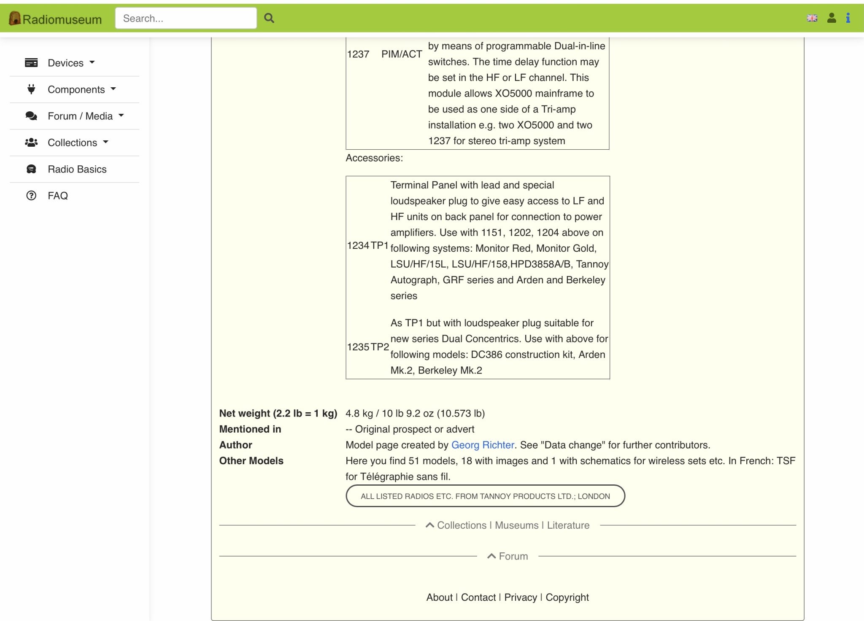Screen dimensions: 864x621
Task: Select the 'TP1' accessory cell
Action: tap(380, 245)
